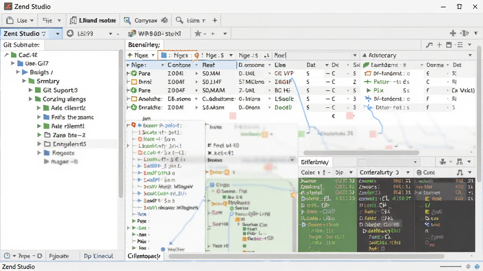This screenshot has width=483, height=271.
Task: Click the clock icon beside 7rpe at bottom left
Action: pyautogui.click(x=7, y=256)
